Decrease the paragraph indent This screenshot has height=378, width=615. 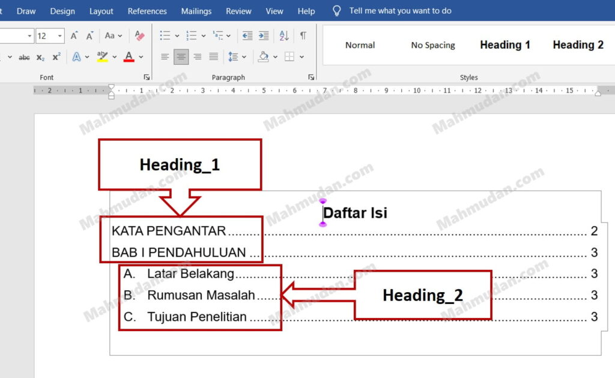click(x=247, y=36)
